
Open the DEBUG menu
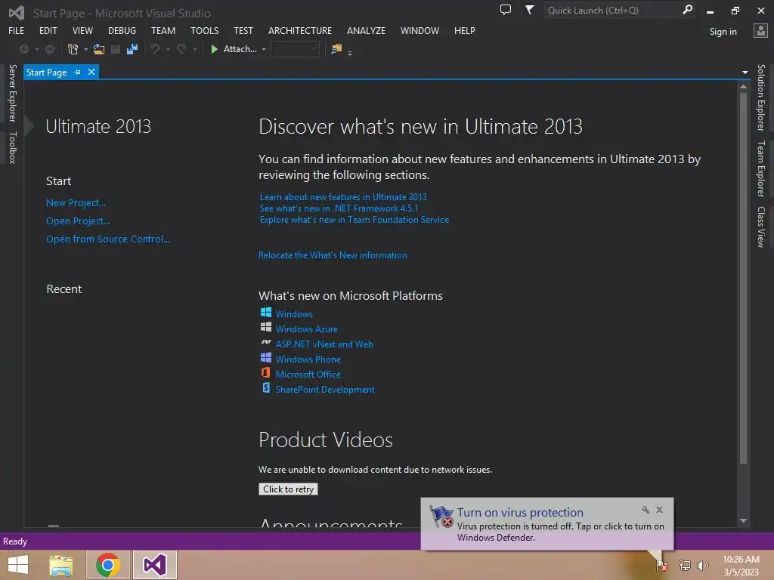coord(122,30)
